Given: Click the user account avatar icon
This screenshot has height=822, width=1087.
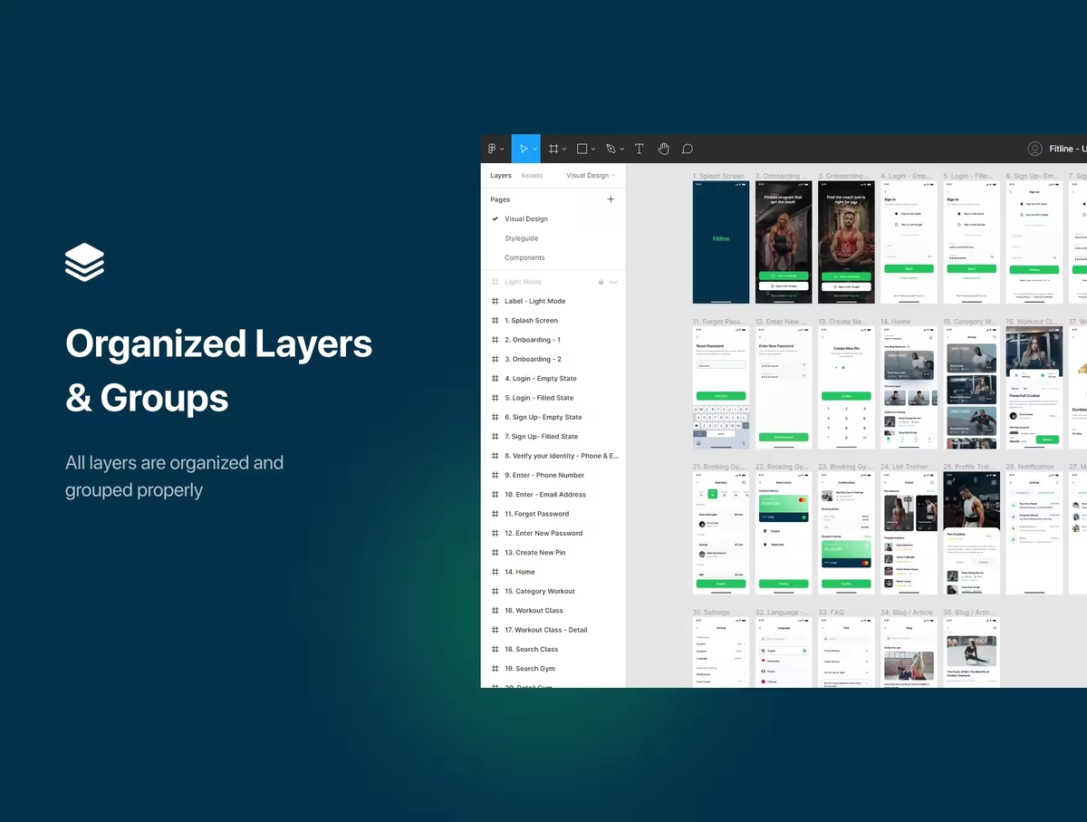Looking at the screenshot, I should pyautogui.click(x=1034, y=149).
